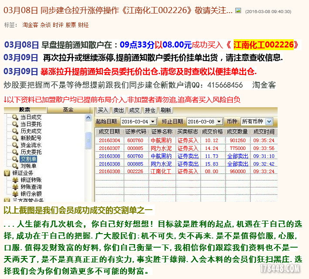This screenshot has height=279, width=309.
Task: Click the magnifier icon beside 资金流水
Action: tap(15, 145)
